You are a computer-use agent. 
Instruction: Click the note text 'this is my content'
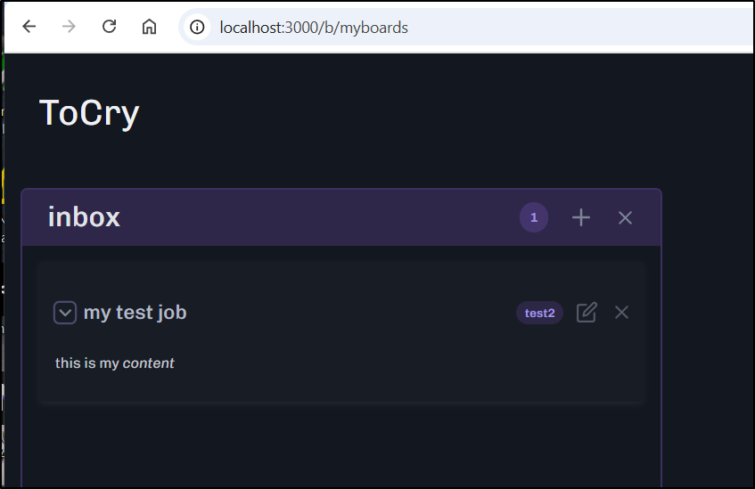114,363
